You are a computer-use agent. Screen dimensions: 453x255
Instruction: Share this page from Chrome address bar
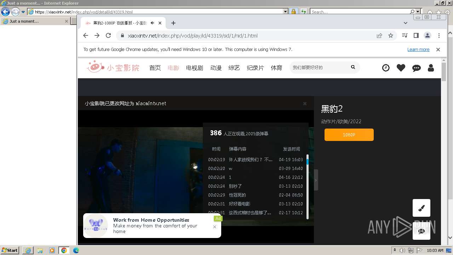(x=379, y=35)
